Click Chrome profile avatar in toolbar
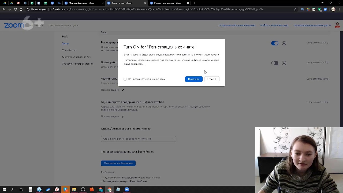 point(333,9)
